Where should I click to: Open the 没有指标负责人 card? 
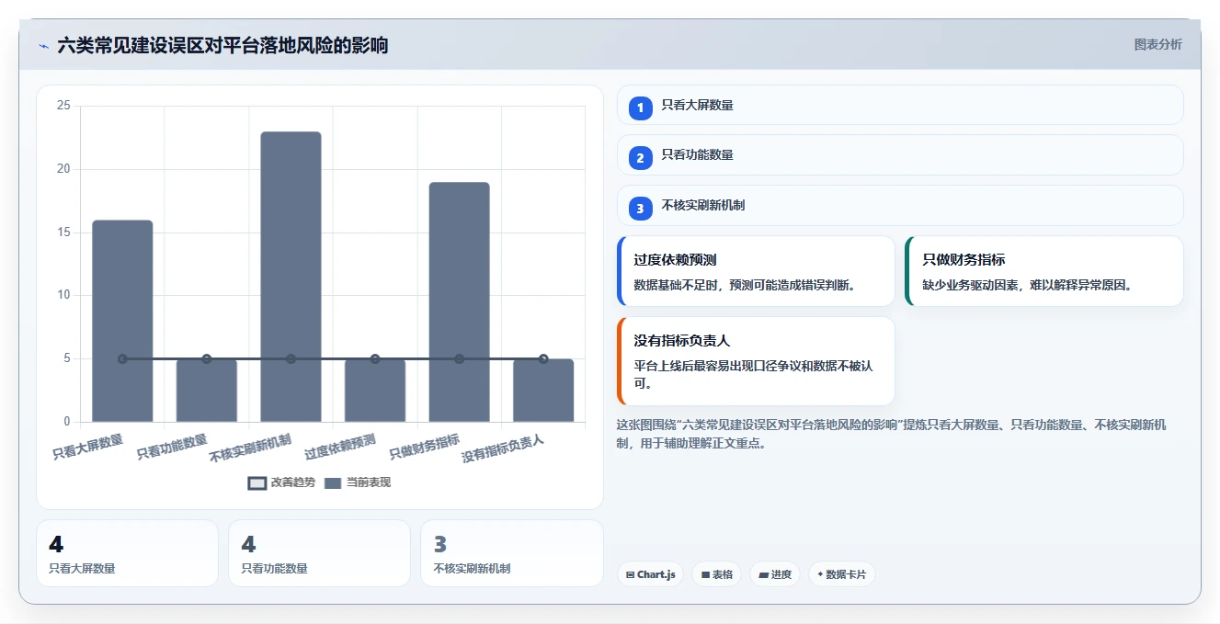pyautogui.click(x=756, y=361)
